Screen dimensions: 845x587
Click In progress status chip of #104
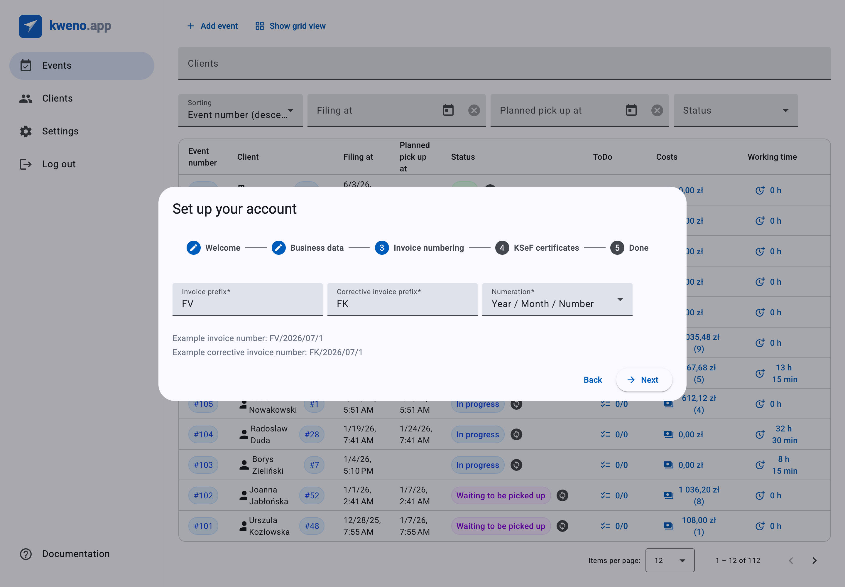click(477, 434)
